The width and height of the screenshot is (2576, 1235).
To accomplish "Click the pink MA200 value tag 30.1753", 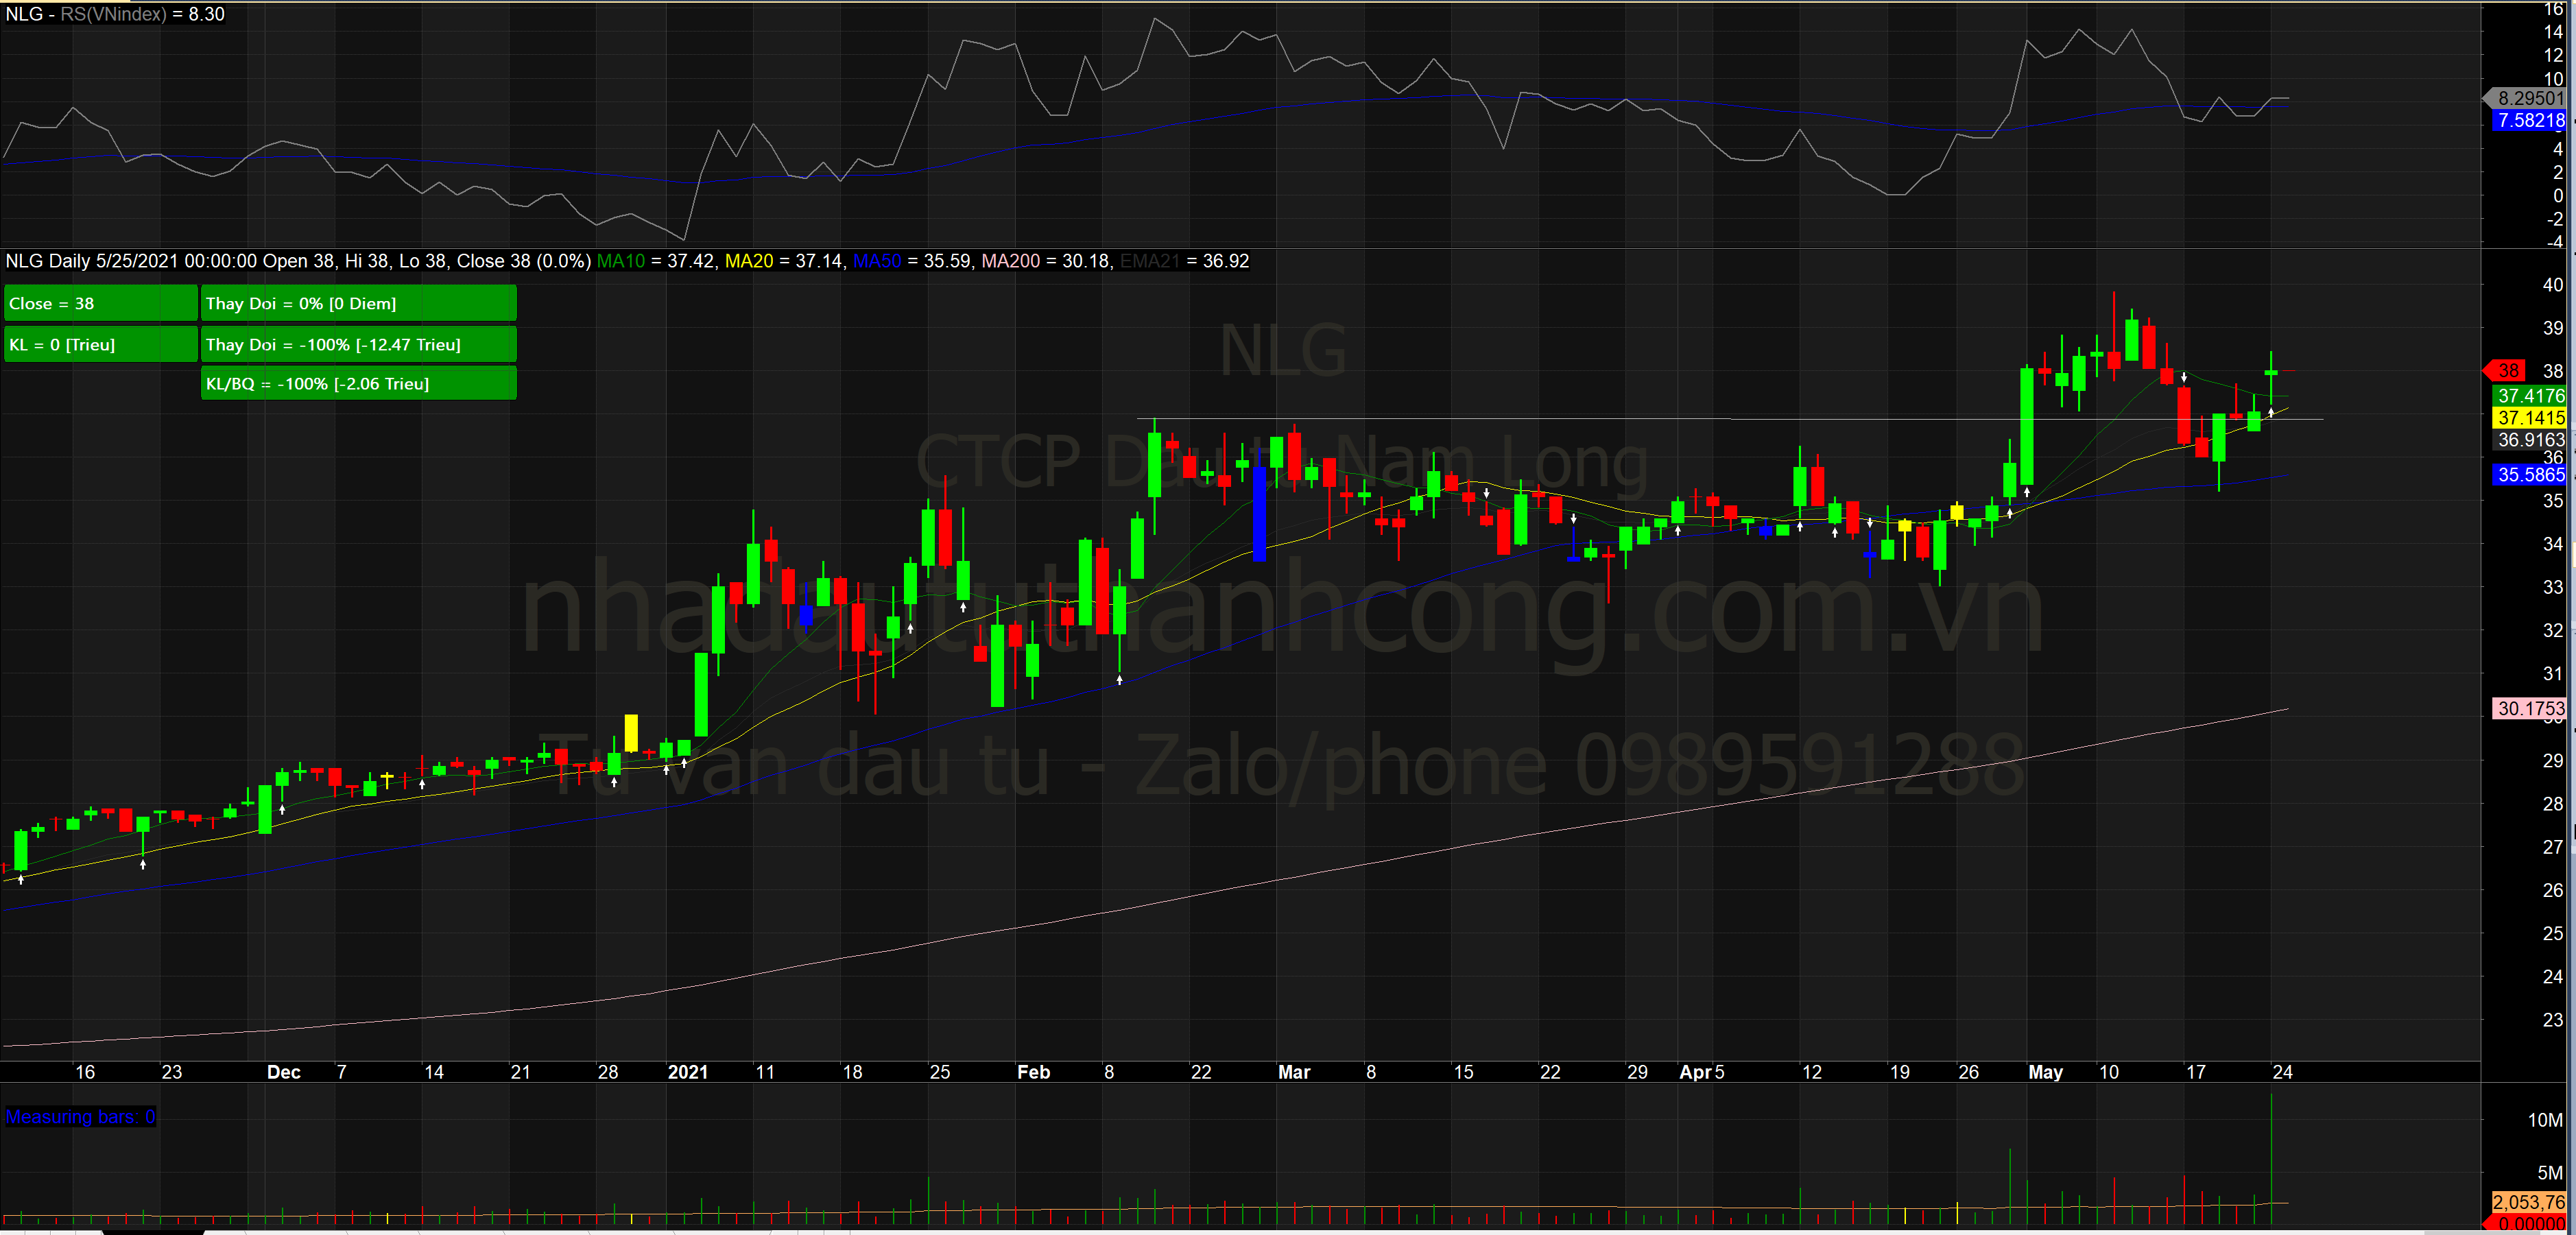I will [x=2530, y=708].
